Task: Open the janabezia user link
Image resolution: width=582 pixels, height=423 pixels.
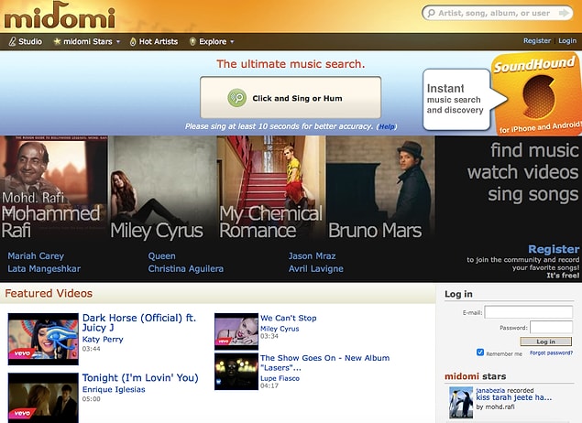Action: pyautogui.click(x=490, y=390)
